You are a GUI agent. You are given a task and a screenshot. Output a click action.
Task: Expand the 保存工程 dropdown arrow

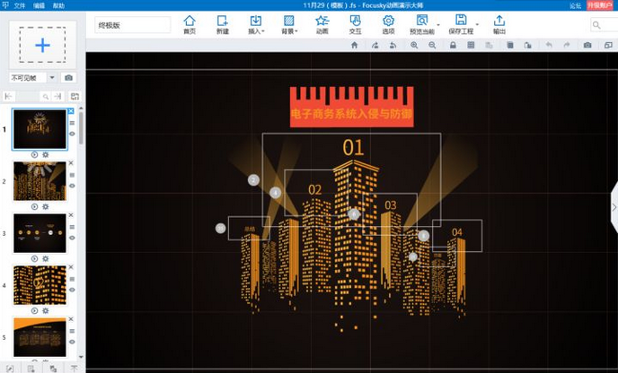click(x=477, y=25)
